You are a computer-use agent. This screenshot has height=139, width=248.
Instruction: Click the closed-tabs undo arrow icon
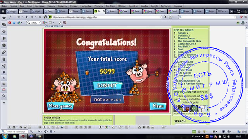pos(239,11)
